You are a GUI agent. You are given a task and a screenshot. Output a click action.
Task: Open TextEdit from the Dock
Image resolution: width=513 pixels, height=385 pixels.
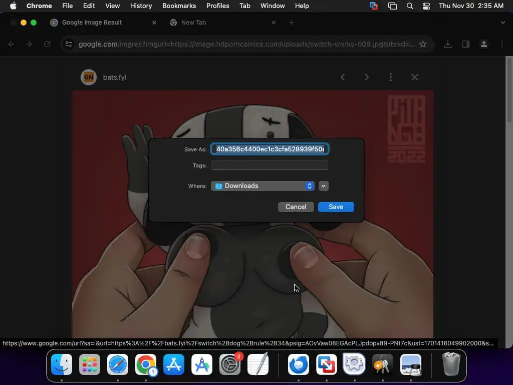tap(258, 364)
